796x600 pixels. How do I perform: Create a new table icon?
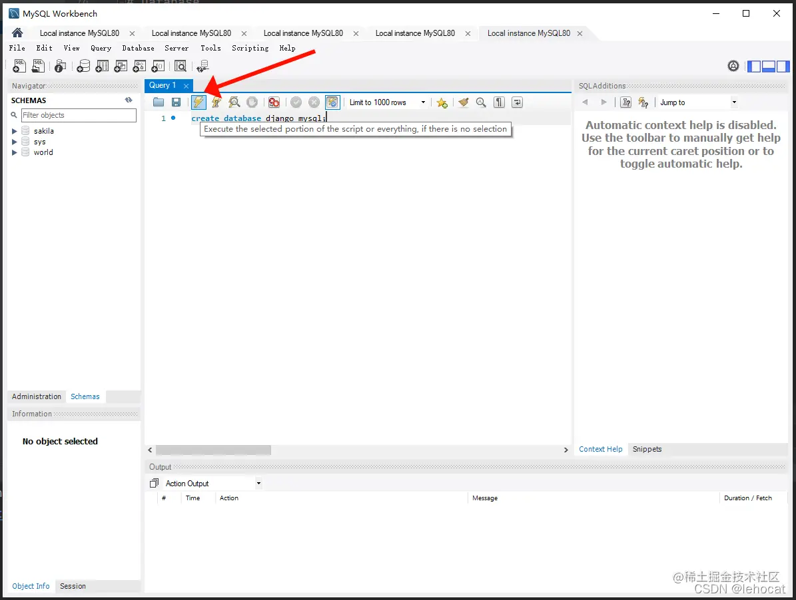coord(102,66)
